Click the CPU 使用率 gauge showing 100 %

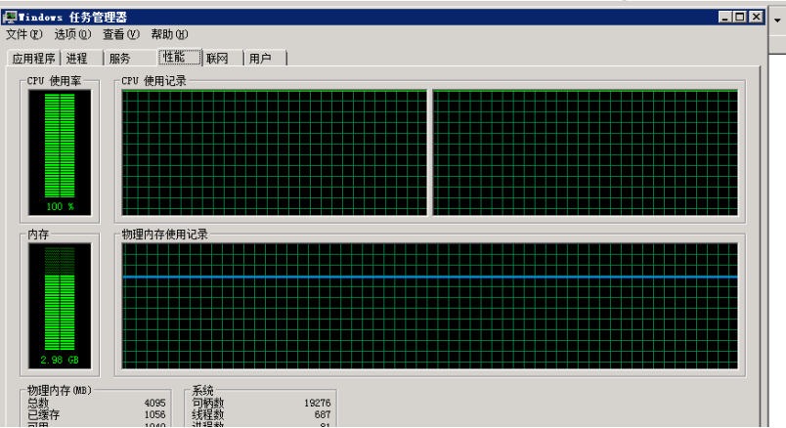[60, 152]
